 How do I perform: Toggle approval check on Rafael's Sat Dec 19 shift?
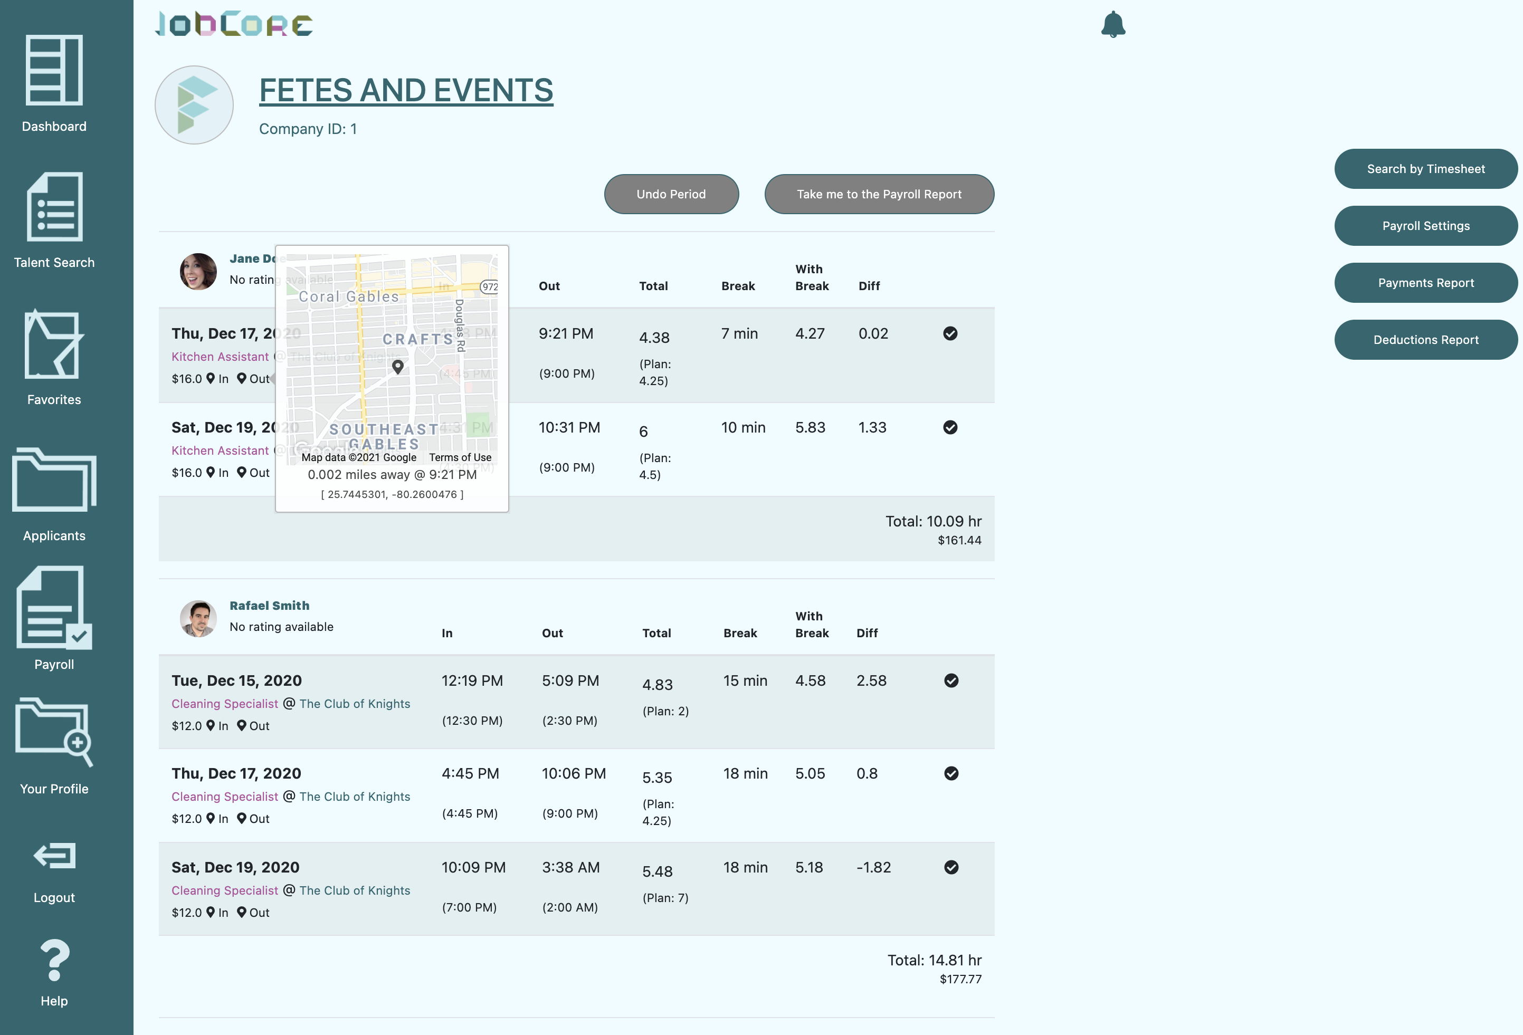(x=951, y=867)
